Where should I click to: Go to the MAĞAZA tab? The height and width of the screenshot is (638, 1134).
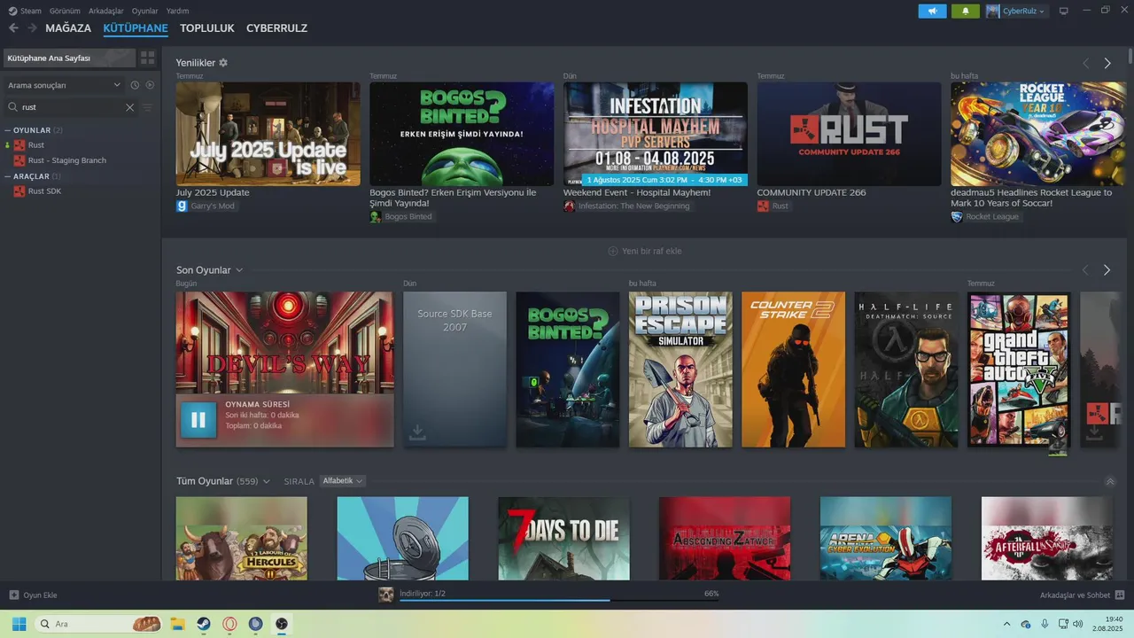[x=68, y=28]
